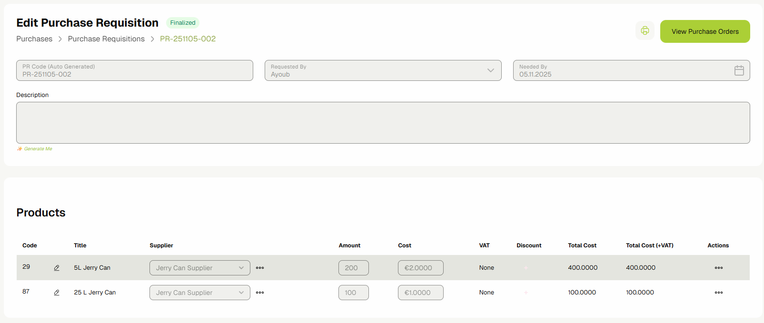Click into the Description text area
This screenshot has height=323, width=764.
(x=383, y=123)
